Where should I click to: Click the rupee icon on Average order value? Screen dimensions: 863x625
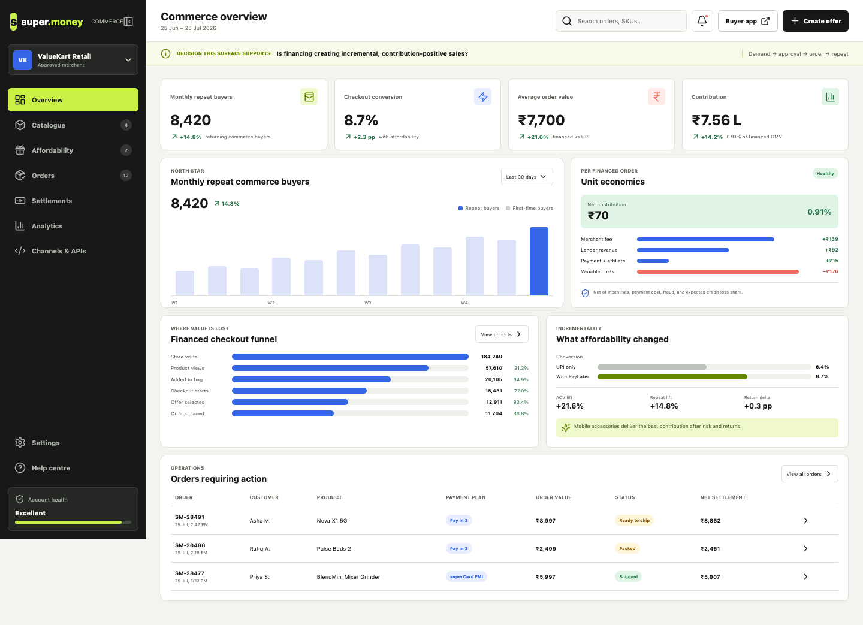click(x=656, y=97)
